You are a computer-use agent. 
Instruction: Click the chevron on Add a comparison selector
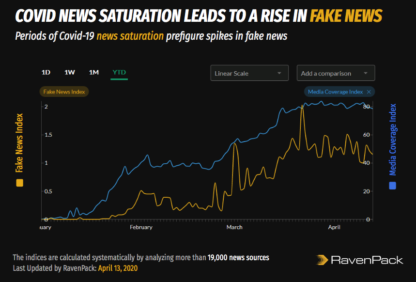click(x=367, y=73)
